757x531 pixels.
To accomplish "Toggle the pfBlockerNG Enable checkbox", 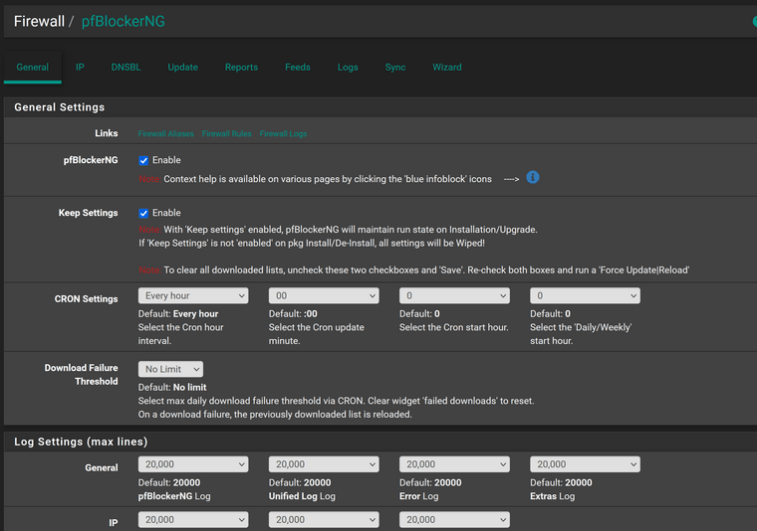I will click(143, 160).
